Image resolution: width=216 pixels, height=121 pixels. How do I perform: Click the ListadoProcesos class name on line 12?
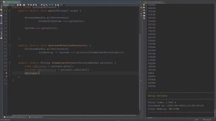pyautogui.click(x=44, y=7)
